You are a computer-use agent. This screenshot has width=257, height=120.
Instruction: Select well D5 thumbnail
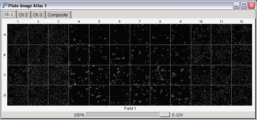pyautogui.click(x=99, y=95)
